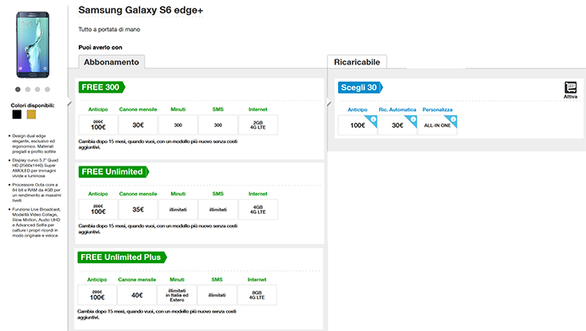Click FREE Unlimited Plus 8GB 4G LTE cell
Viewport: 586px width, 331px height.
[257, 295]
